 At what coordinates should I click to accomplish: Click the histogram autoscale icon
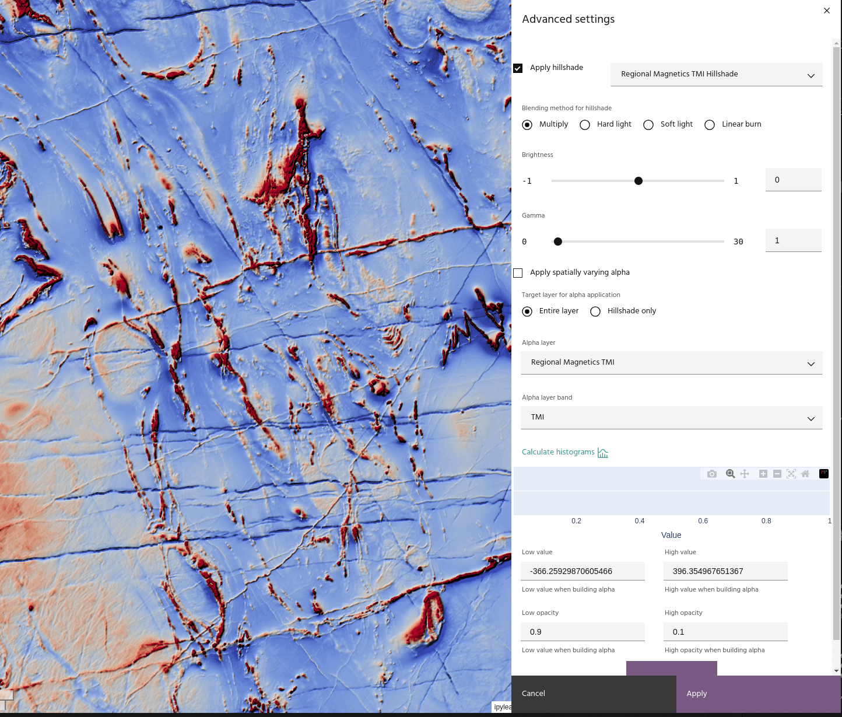[791, 474]
